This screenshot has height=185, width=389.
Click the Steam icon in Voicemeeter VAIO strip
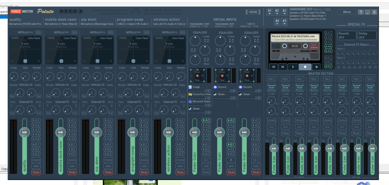click(x=190, y=109)
